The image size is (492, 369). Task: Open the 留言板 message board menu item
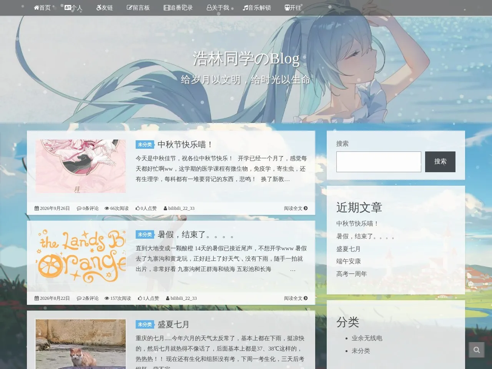pos(138,8)
